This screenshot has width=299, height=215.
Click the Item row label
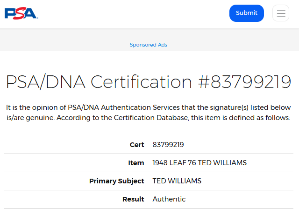pos(136,163)
